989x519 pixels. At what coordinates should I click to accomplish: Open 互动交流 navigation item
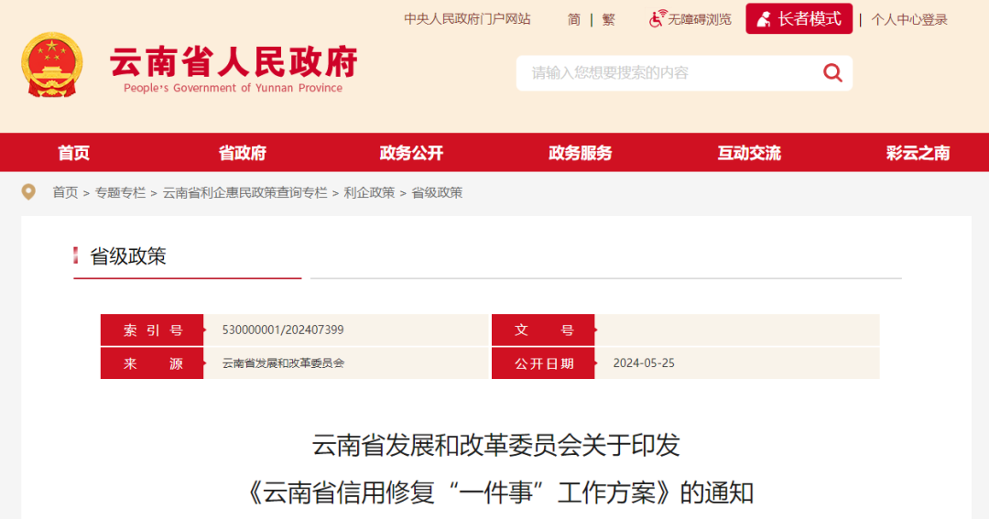(x=749, y=153)
